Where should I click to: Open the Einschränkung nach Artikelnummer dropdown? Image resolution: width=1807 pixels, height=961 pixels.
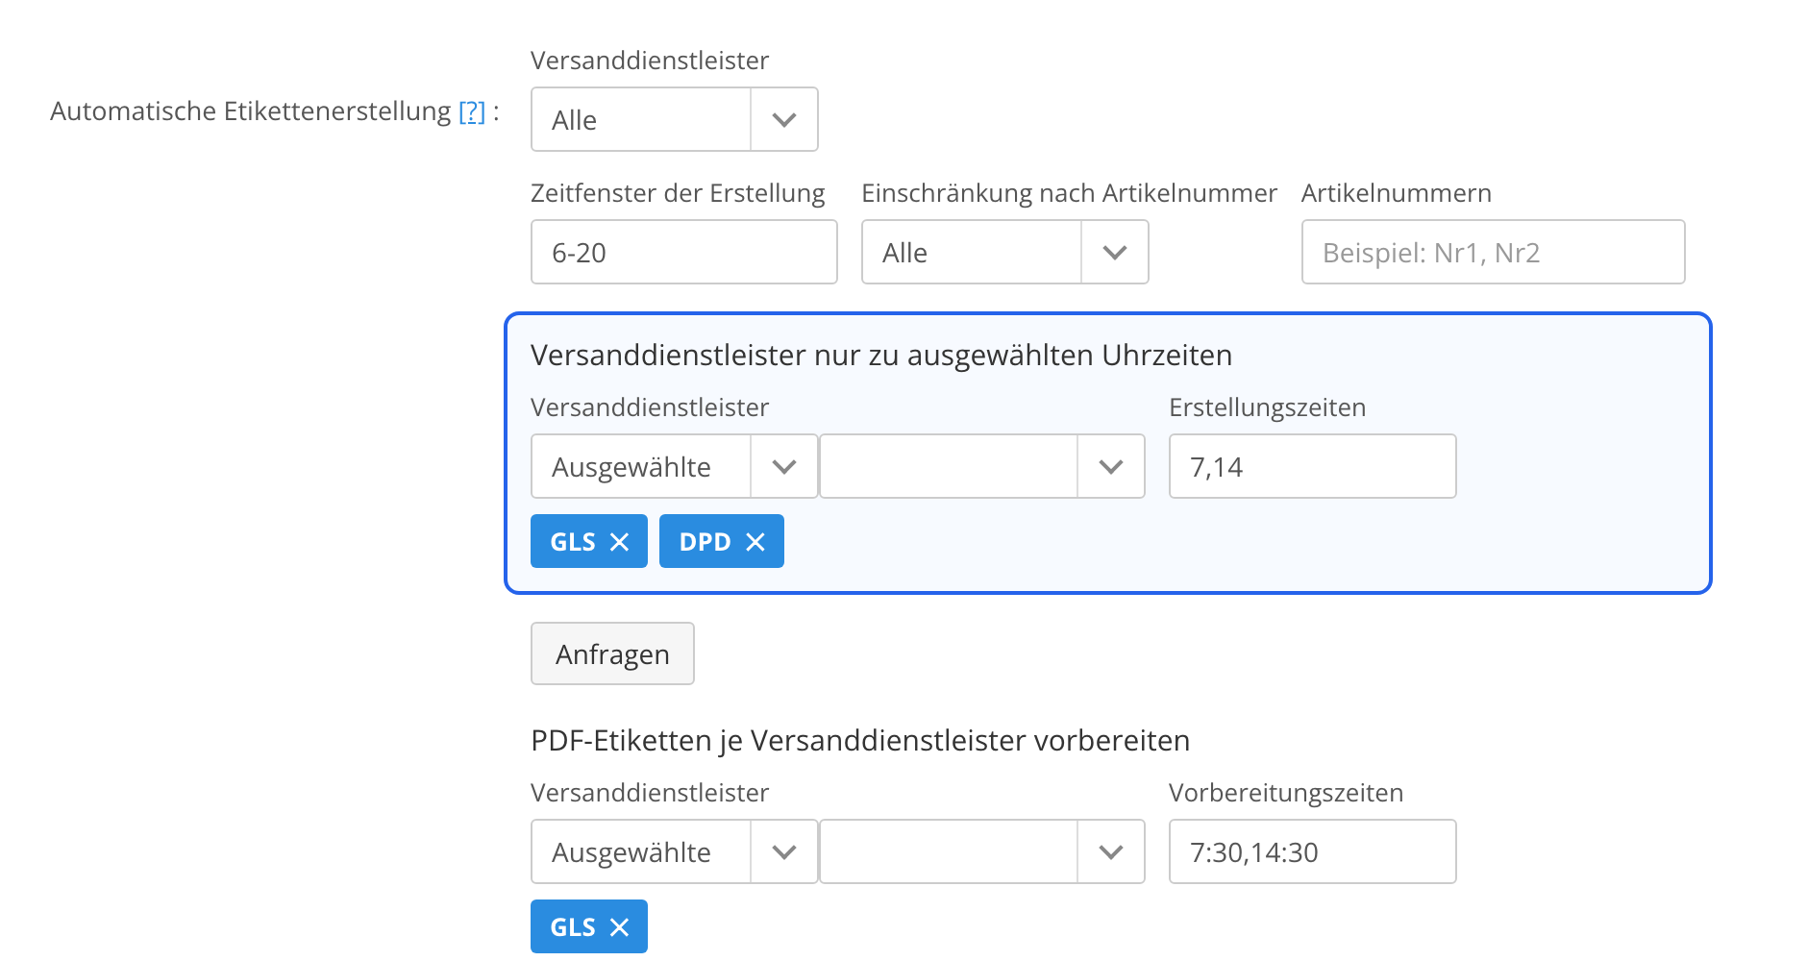coord(1004,252)
